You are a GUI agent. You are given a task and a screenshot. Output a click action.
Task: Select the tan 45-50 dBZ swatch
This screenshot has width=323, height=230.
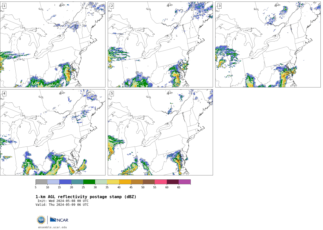(137, 182)
